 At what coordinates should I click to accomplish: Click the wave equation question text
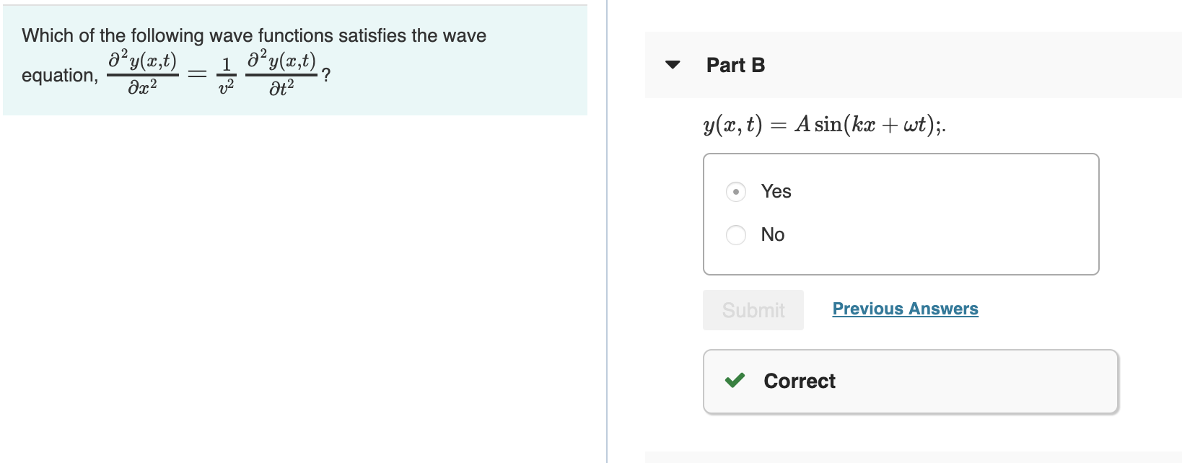(x=253, y=58)
